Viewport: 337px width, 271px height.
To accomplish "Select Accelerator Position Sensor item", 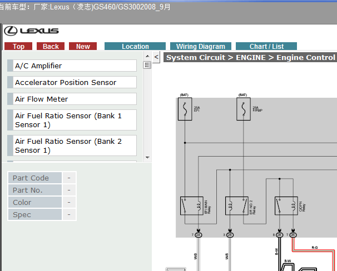I will [x=72, y=82].
